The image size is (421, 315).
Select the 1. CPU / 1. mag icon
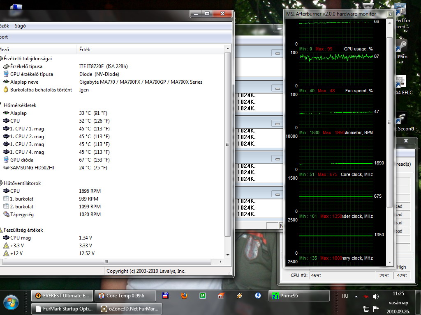6,128
